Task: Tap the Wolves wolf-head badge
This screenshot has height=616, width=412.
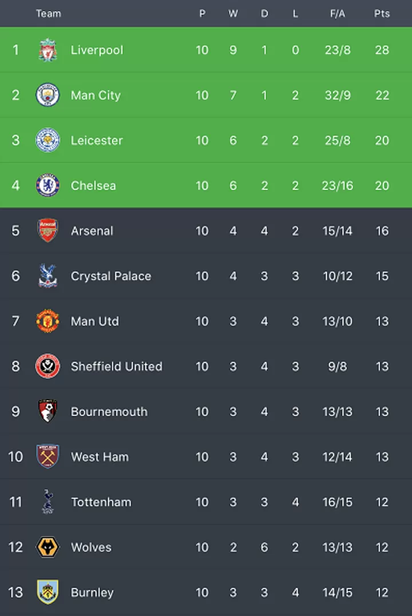Action: [47, 547]
